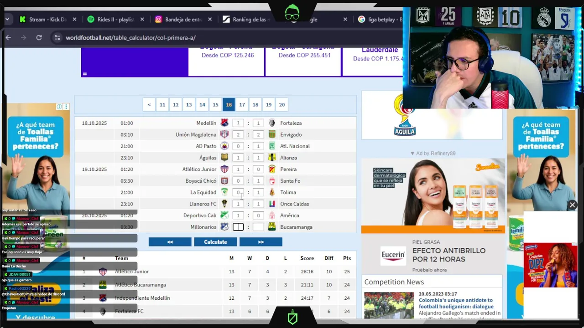
Task: Click the Fortaleza crest in the fixtures list
Action: 272,123
